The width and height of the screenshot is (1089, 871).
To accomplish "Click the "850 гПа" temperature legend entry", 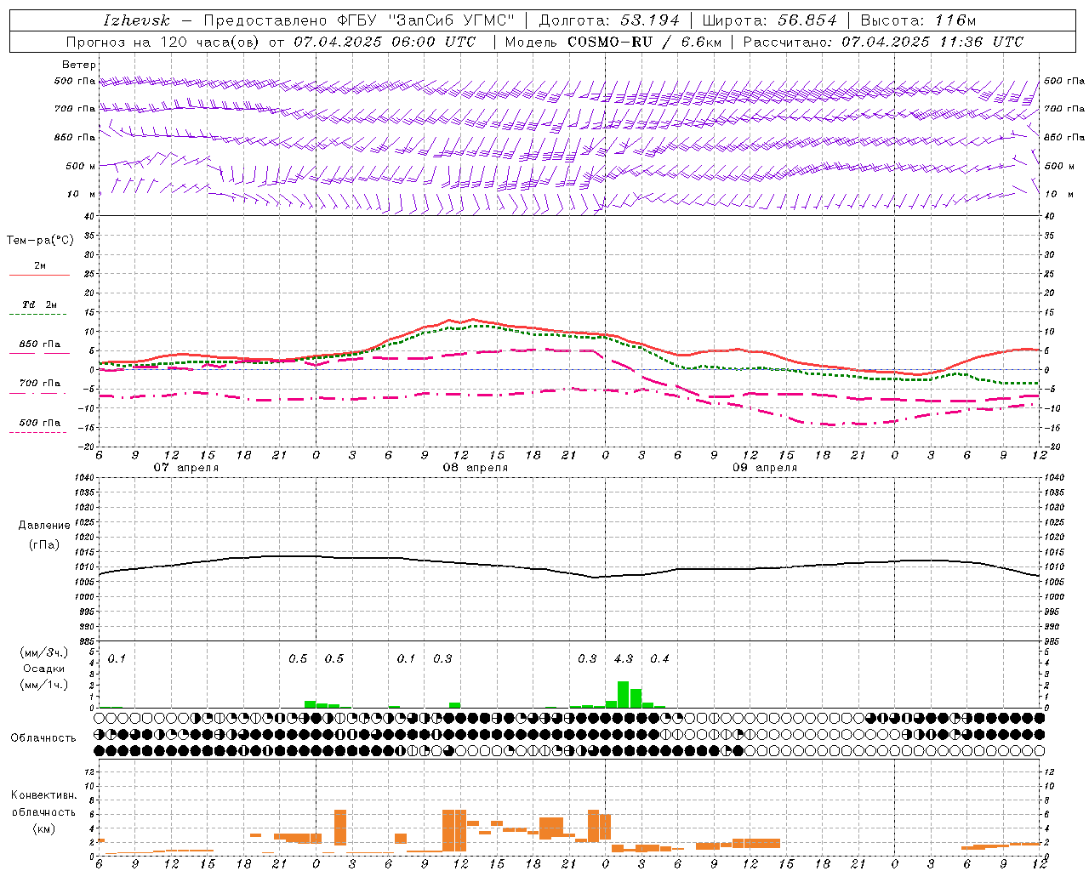I will tap(39, 344).
